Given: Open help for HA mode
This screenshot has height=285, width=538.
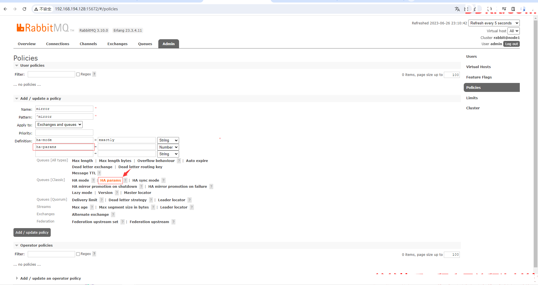Looking at the screenshot, I should coord(93,180).
